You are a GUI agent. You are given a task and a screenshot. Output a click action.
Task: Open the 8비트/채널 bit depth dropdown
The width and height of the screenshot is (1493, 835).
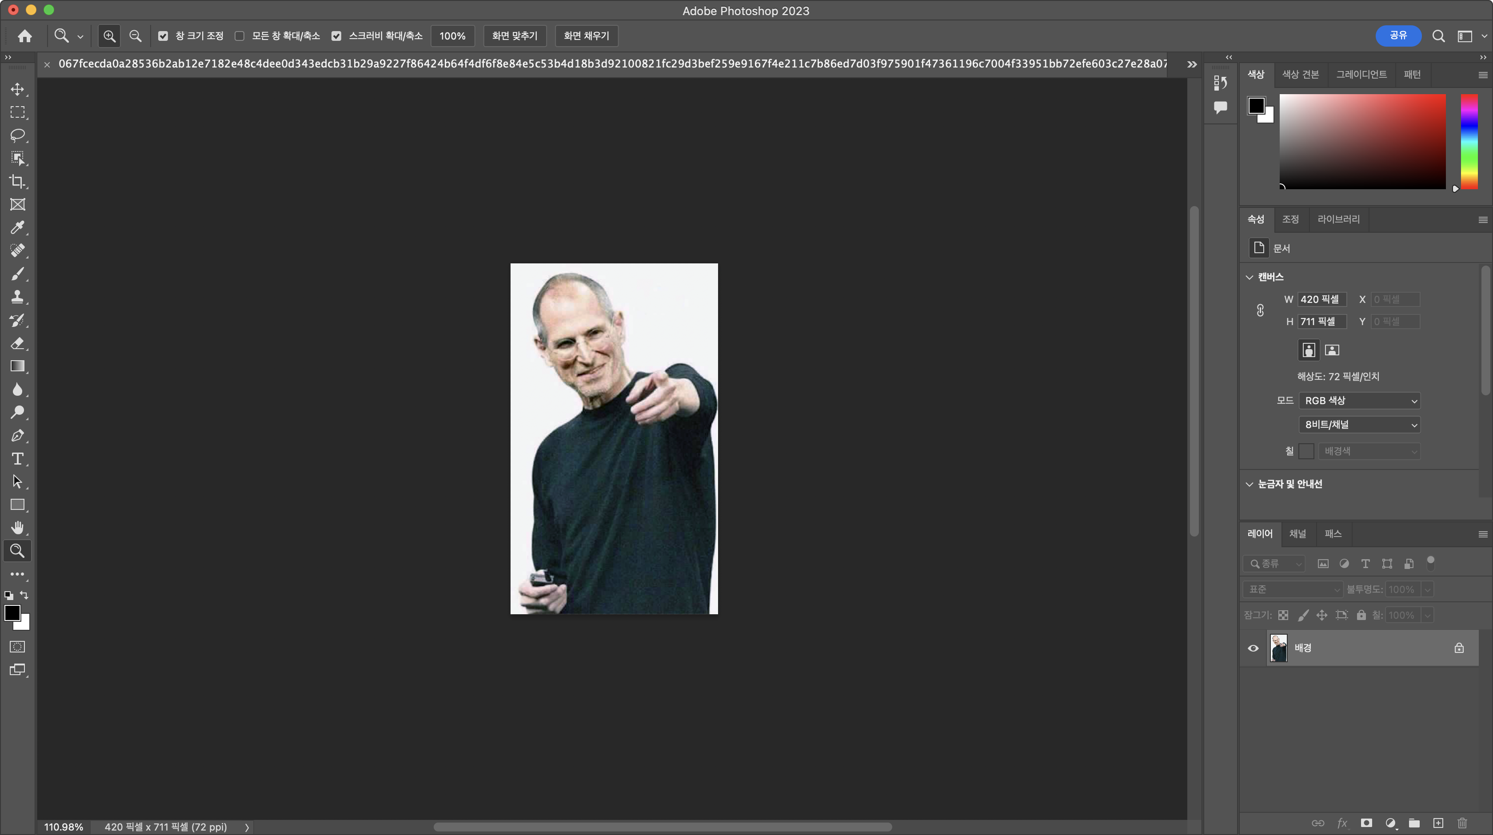[x=1359, y=425]
